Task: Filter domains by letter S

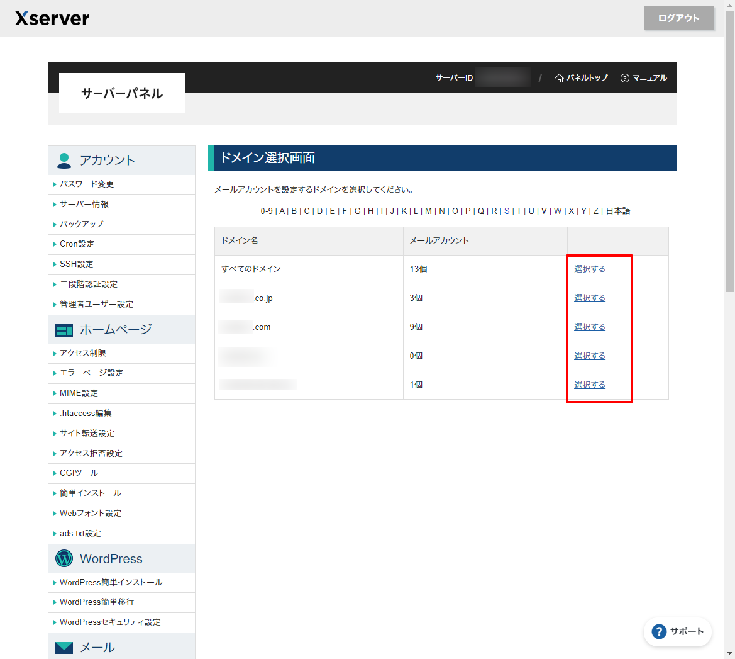Action: coord(507,211)
